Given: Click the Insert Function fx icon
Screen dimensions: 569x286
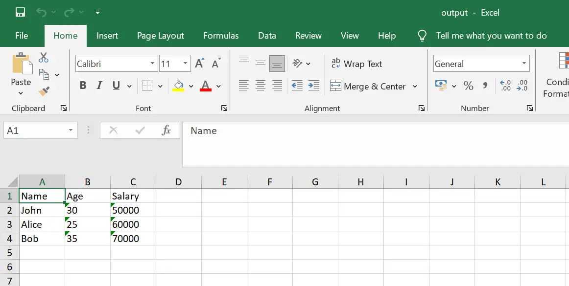Looking at the screenshot, I should point(166,130).
